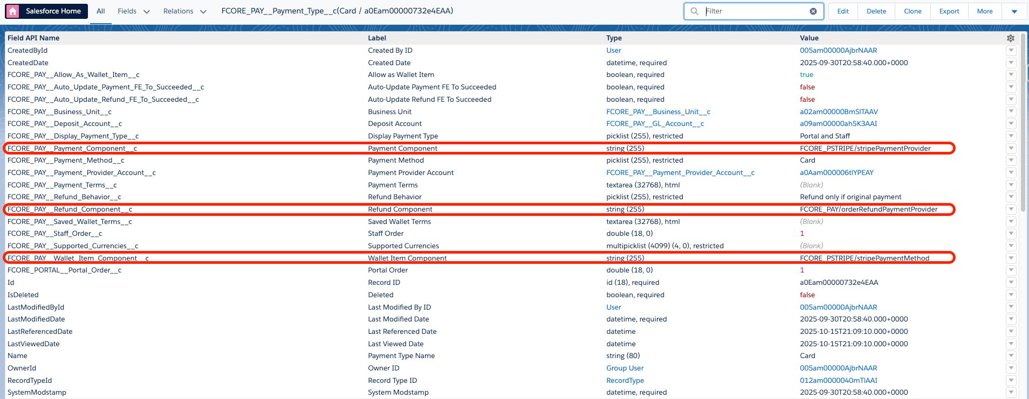The height and width of the screenshot is (399, 1029).
Task: Open row actions arrow for CreatedById
Action: [1011, 51]
